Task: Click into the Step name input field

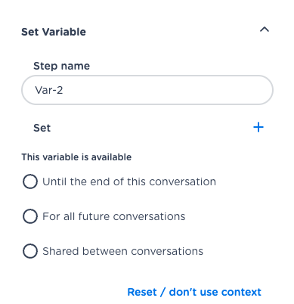Action: (x=147, y=90)
